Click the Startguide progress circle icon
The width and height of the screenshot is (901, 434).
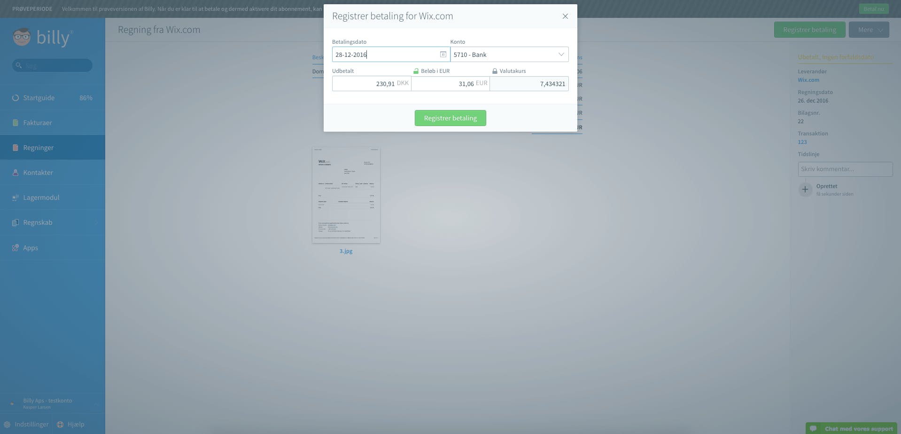[x=16, y=98]
